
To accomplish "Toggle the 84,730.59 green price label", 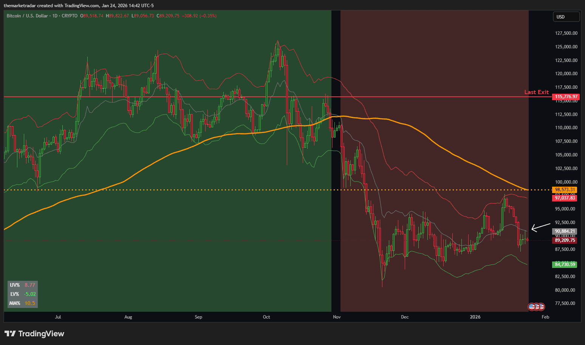I will click(565, 265).
